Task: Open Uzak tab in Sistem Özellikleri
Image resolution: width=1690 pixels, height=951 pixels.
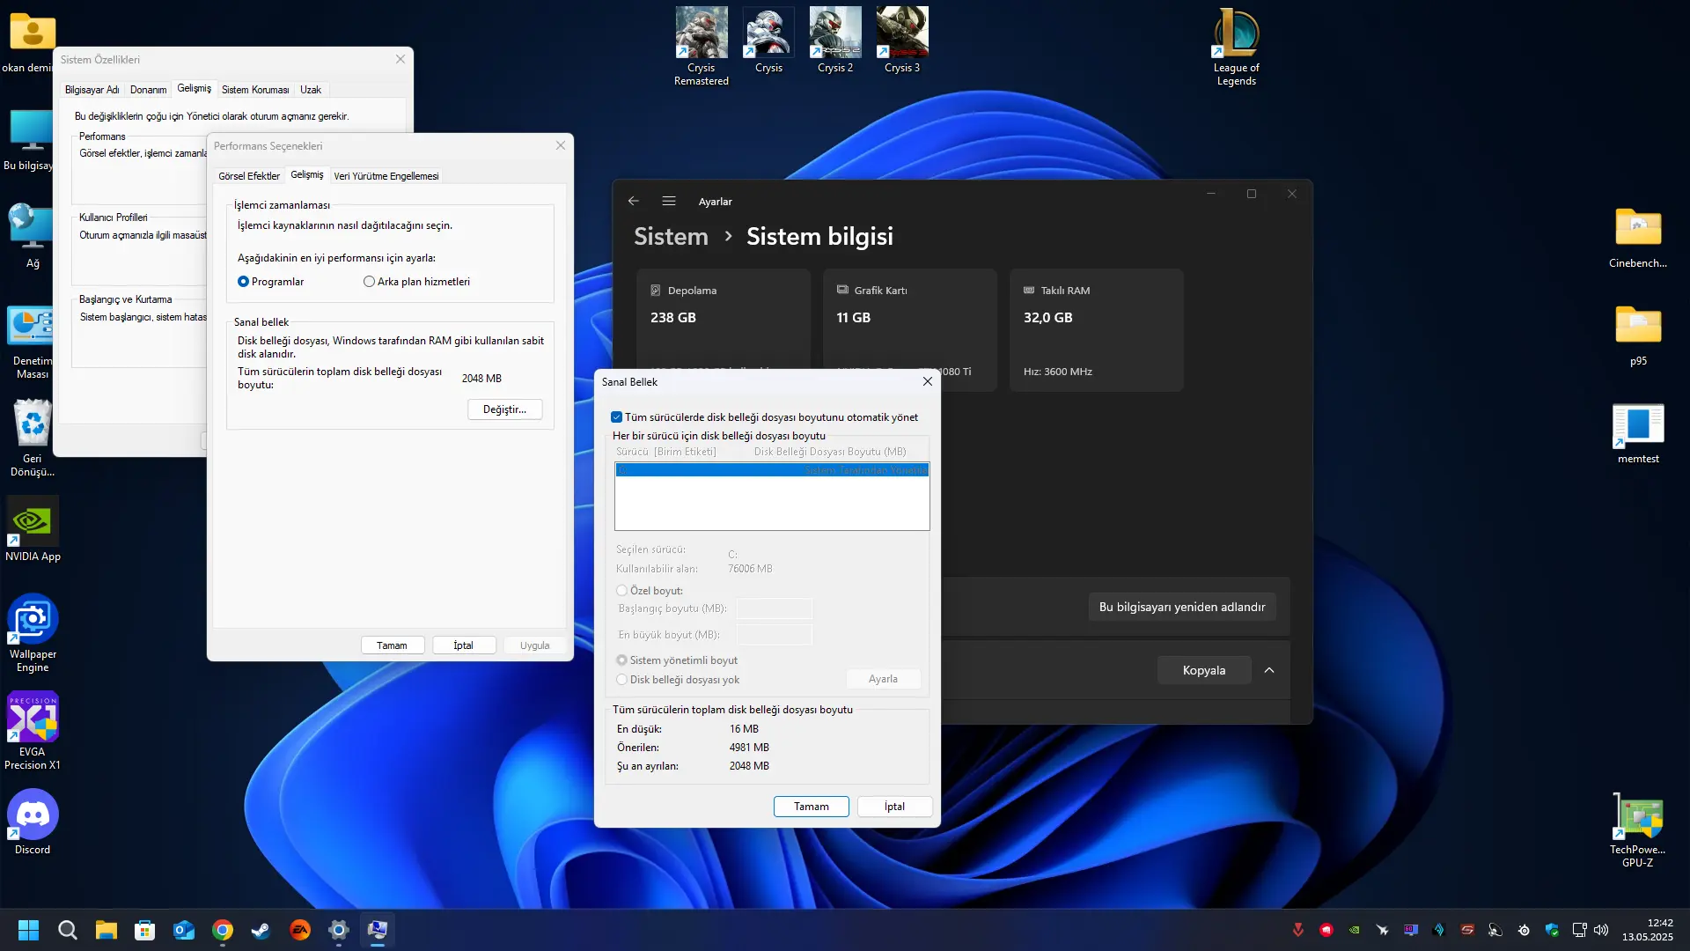Action: pos(311,90)
